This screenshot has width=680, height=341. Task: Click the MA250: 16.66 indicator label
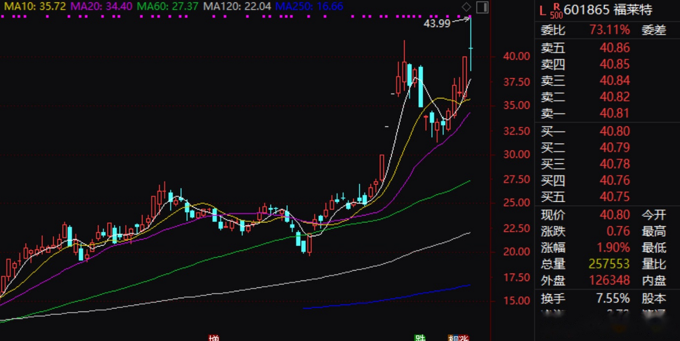coord(309,6)
